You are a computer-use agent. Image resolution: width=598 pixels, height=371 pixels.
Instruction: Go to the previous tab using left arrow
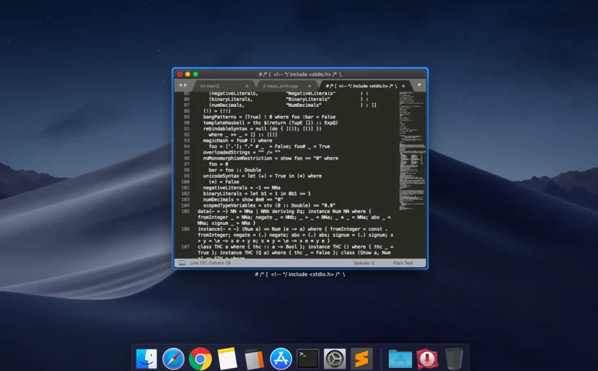click(180, 85)
